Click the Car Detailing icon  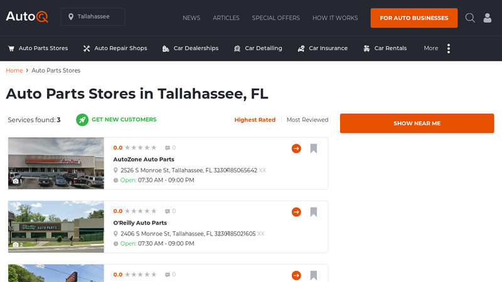click(237, 48)
